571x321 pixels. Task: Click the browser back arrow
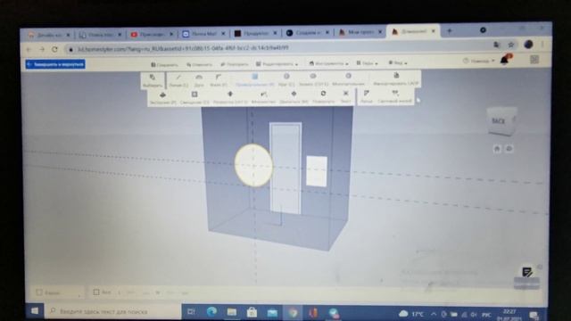(x=29, y=50)
